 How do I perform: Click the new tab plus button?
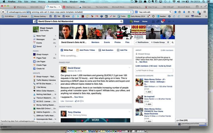tap(201, 7)
